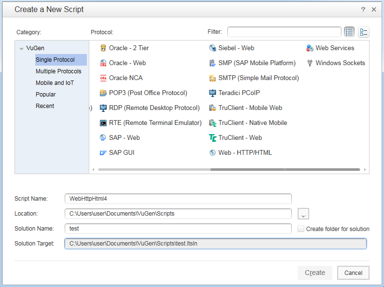Select the Web - HTTP/HTML protocol text
The height and width of the screenshot is (287, 384).
(245, 153)
